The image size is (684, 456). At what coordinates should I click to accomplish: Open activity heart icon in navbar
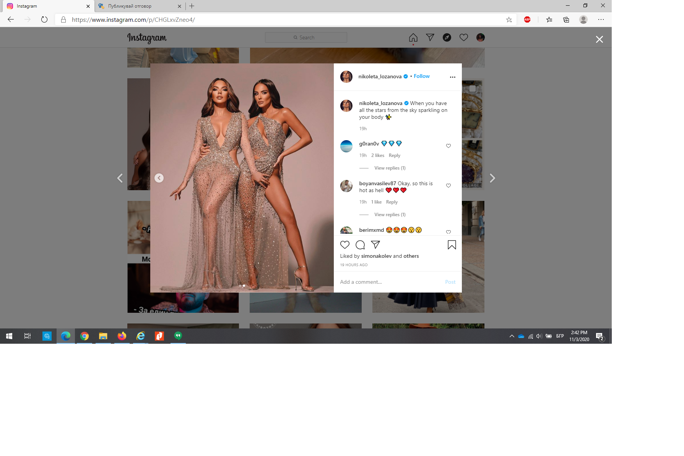point(463,37)
